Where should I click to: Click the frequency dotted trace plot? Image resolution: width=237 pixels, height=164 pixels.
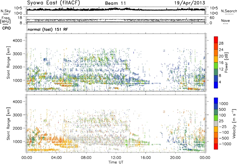click(116, 20)
